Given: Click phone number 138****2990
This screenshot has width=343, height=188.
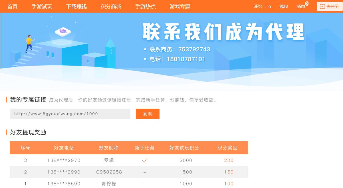Looking at the screenshot, I should [64, 172].
